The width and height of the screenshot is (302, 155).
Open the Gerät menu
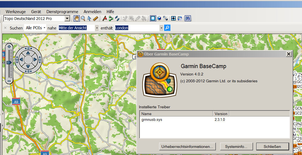coord(36,12)
